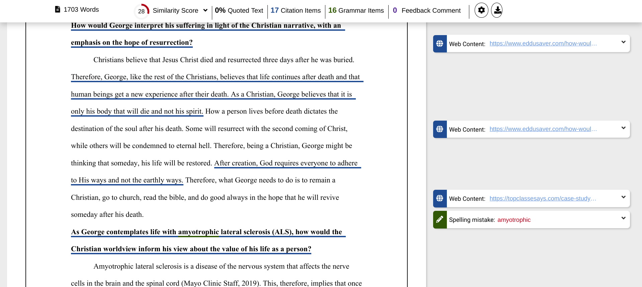Click the underlined word amyotrophic in heading
The image size is (642, 287).
pos(198,232)
